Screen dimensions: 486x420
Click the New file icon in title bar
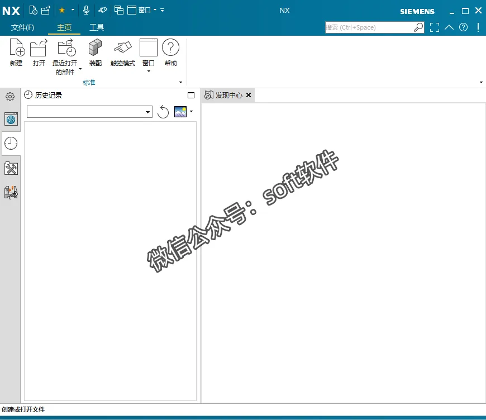33,10
